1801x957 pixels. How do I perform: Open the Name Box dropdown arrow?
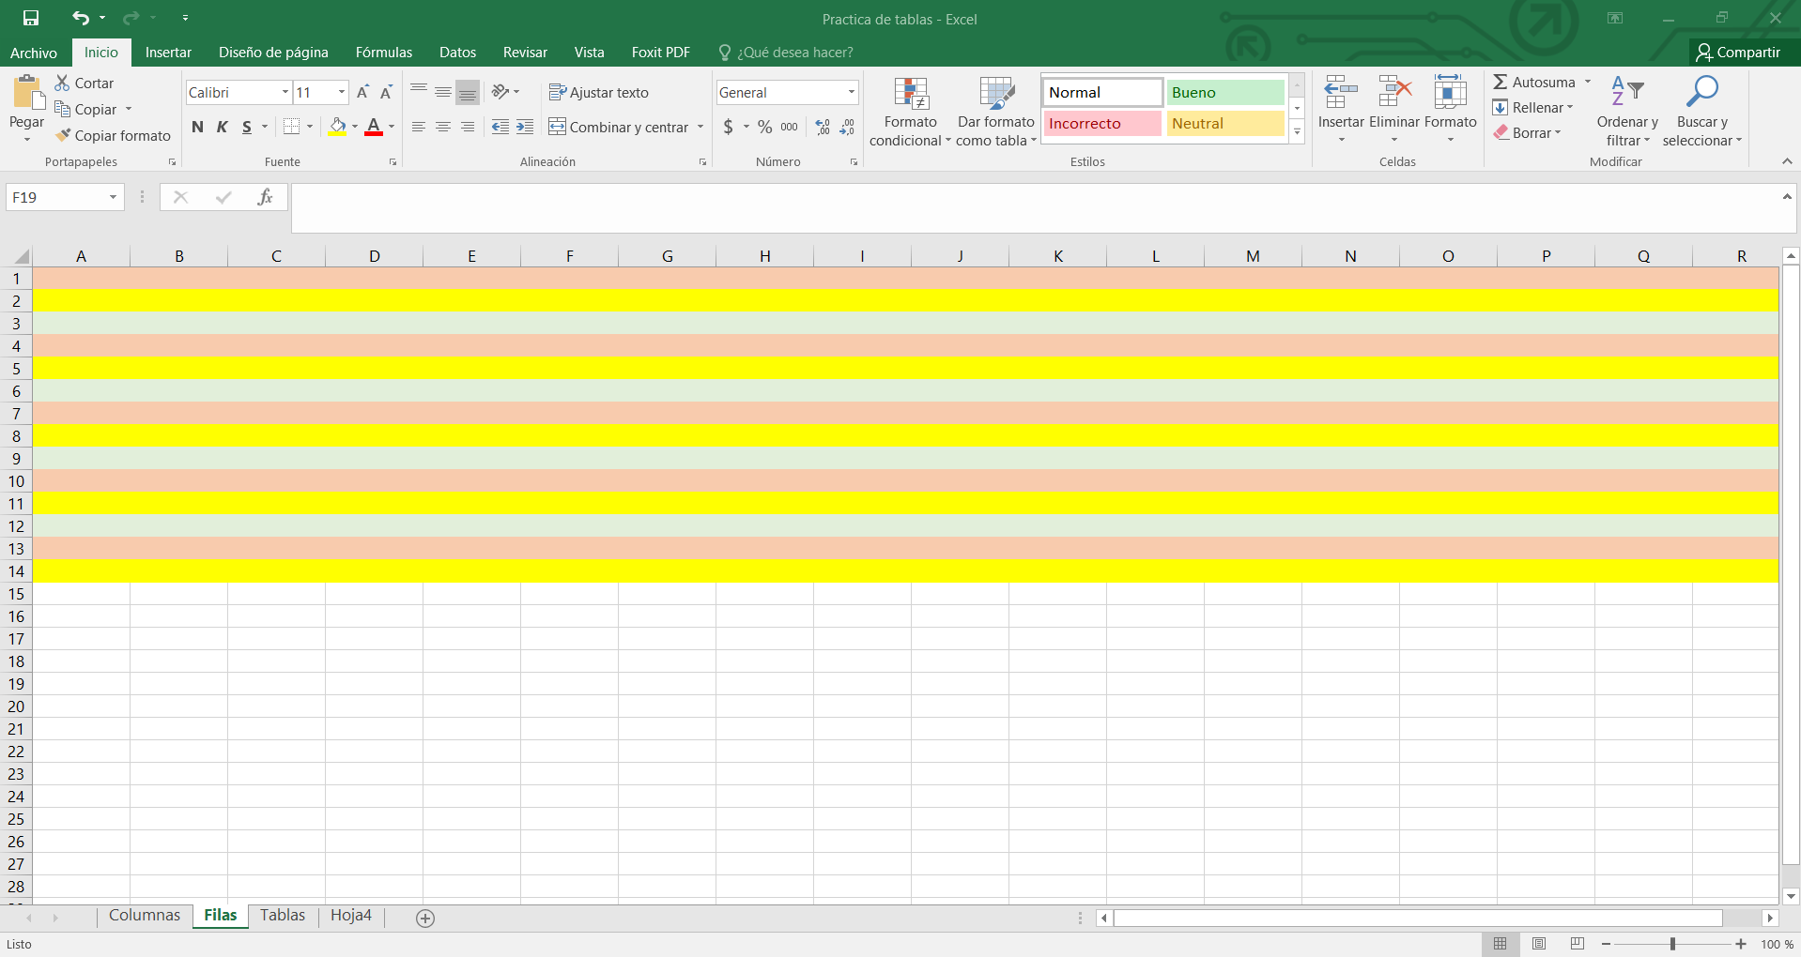point(113,197)
